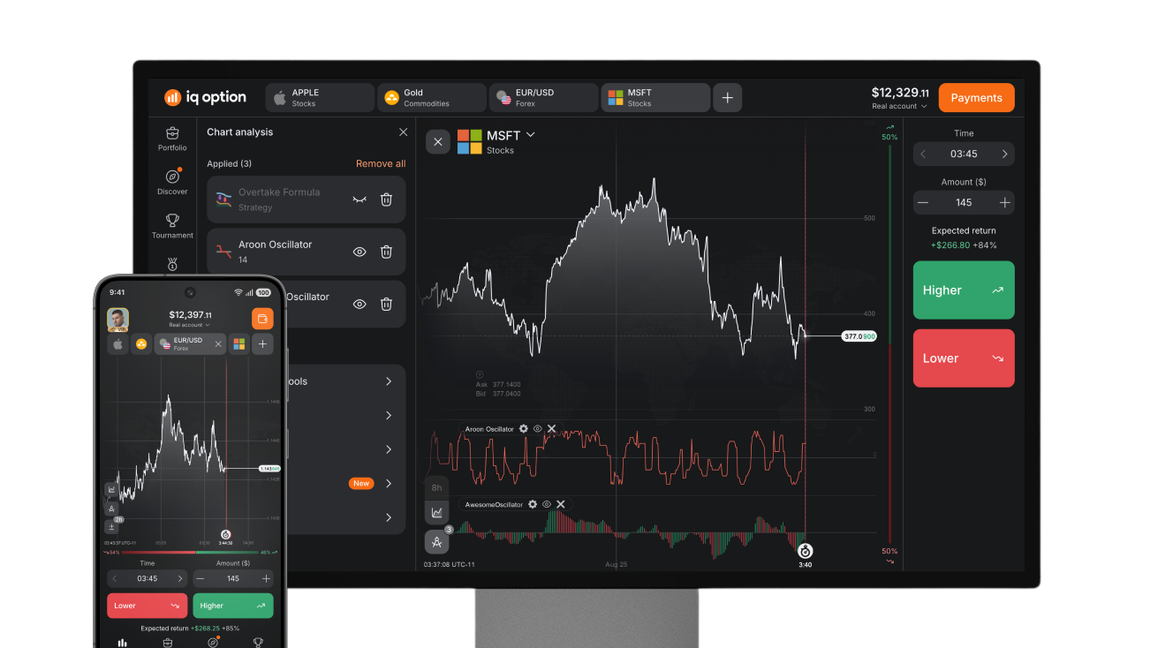
Task: Tap the Higher button on the phone
Action: [x=233, y=606]
